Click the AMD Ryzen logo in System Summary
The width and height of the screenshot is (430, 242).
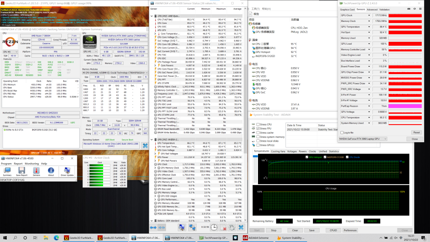[x=10, y=42]
